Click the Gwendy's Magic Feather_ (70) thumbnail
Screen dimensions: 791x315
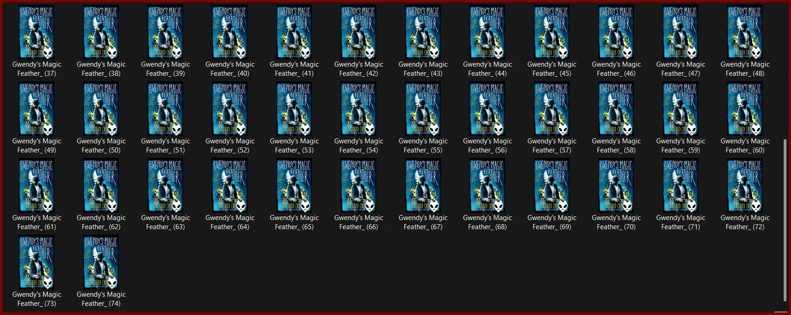point(616,185)
